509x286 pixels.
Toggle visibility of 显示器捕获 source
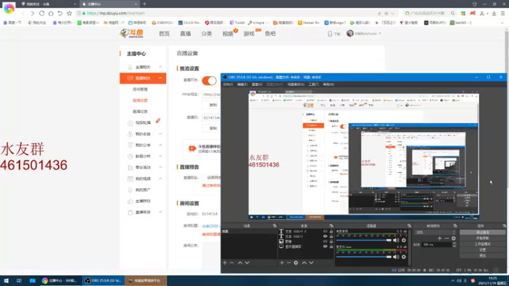[325, 247]
